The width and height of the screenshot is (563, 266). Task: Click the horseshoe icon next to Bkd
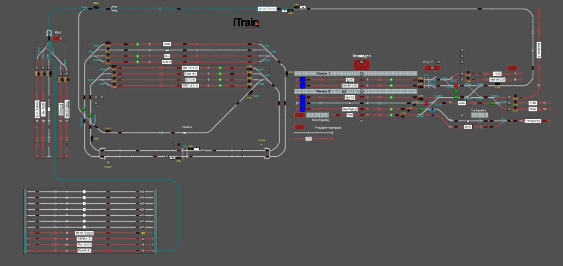[x=49, y=32]
